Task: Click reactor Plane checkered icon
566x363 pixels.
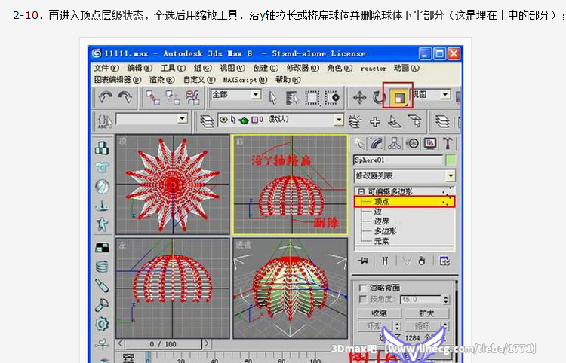Action: [x=102, y=248]
